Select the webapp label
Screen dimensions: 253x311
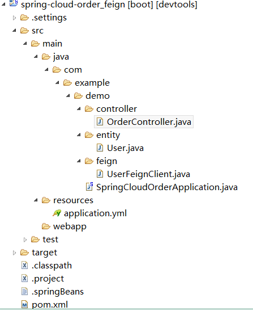tap(70, 227)
